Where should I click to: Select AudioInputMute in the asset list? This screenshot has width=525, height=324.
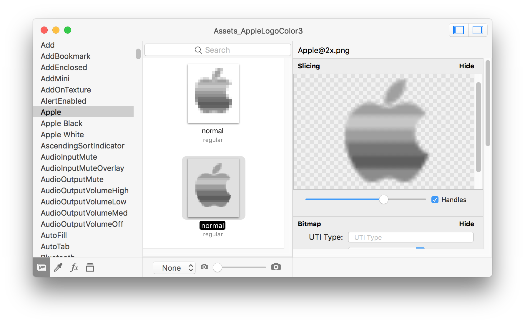tap(83, 157)
